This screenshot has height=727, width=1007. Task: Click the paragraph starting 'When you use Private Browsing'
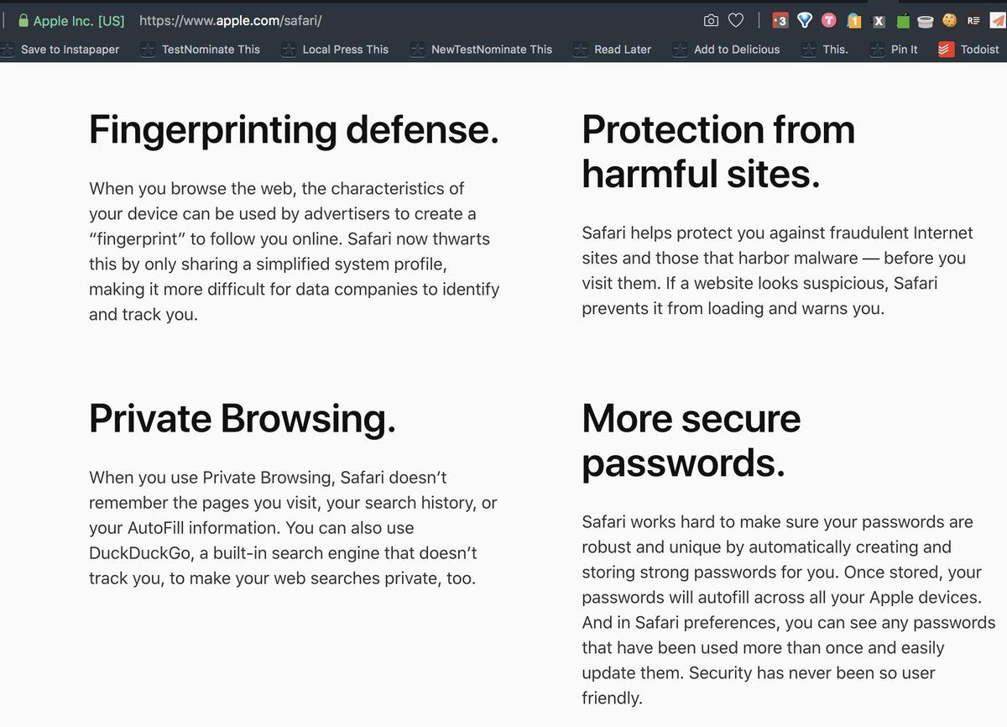pos(293,528)
